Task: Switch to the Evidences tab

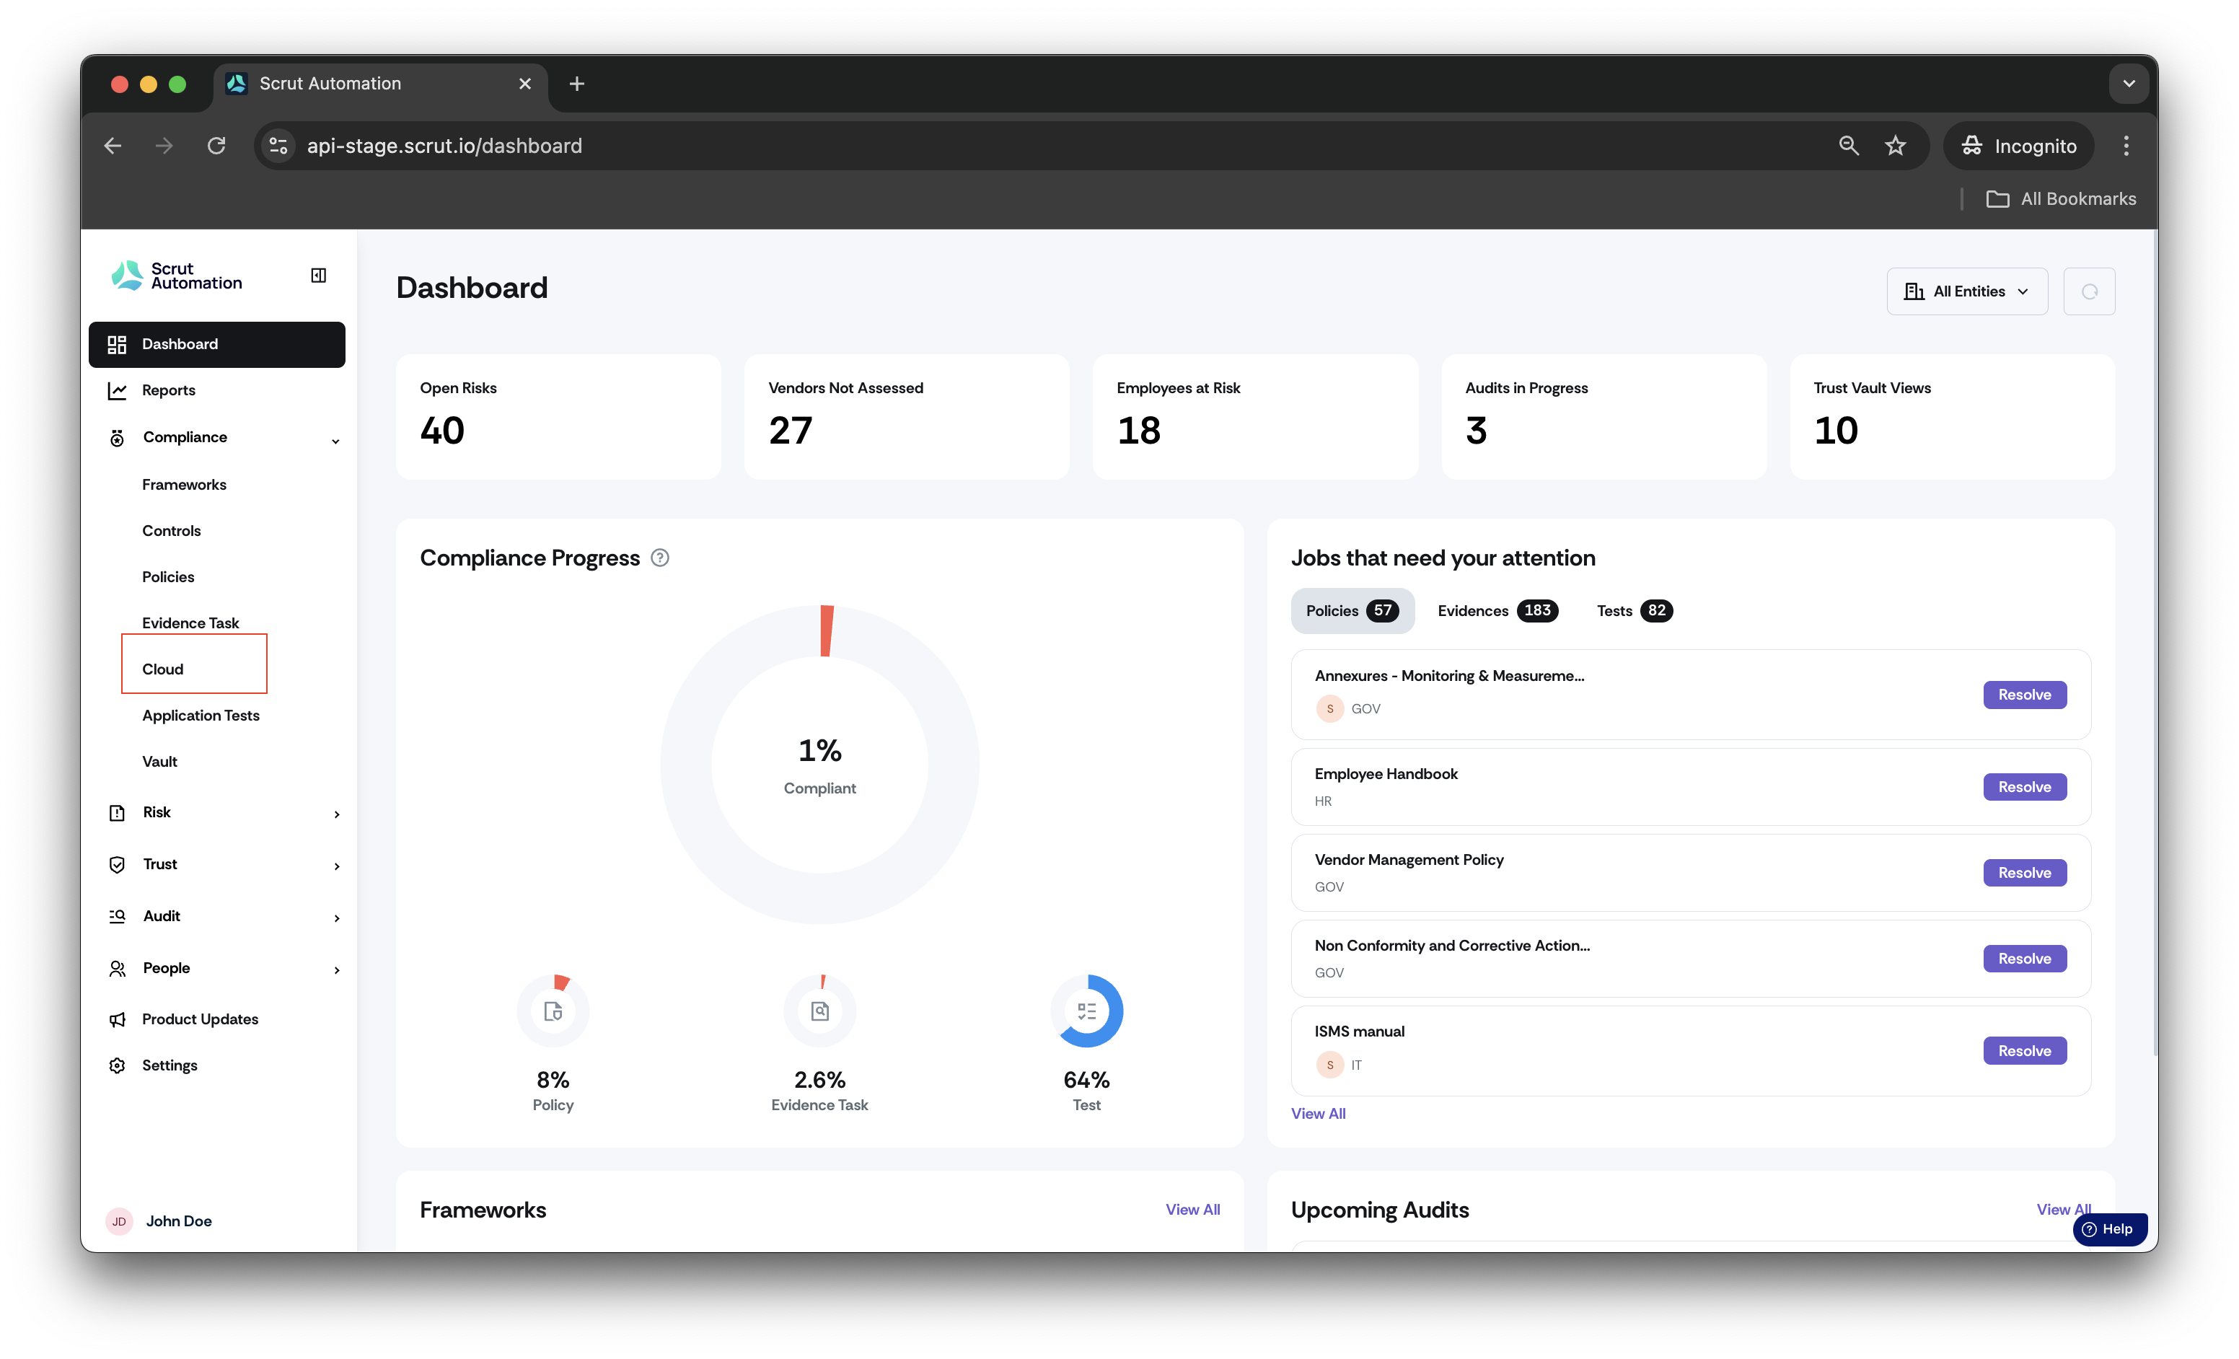Action: [x=1497, y=610]
